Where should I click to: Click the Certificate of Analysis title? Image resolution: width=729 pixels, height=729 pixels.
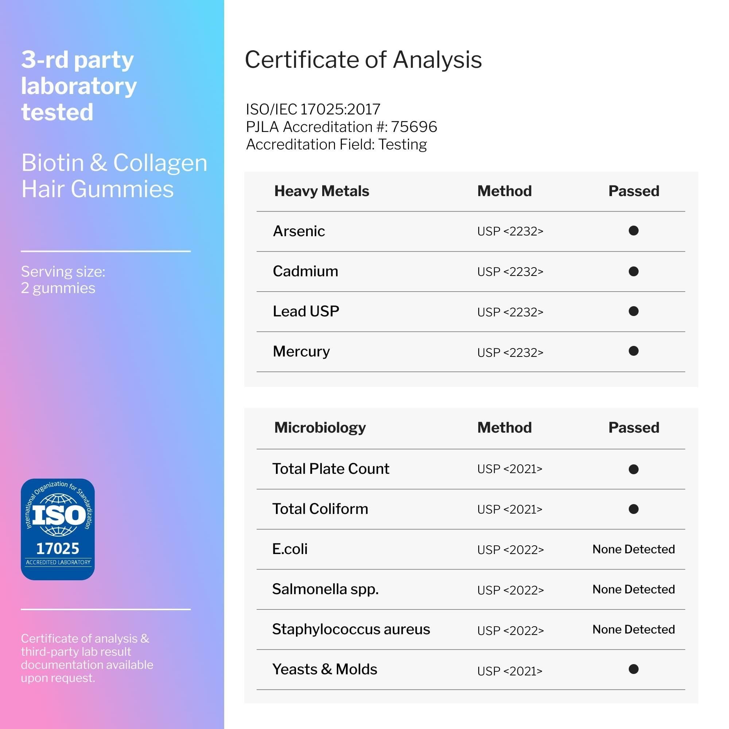click(x=363, y=60)
